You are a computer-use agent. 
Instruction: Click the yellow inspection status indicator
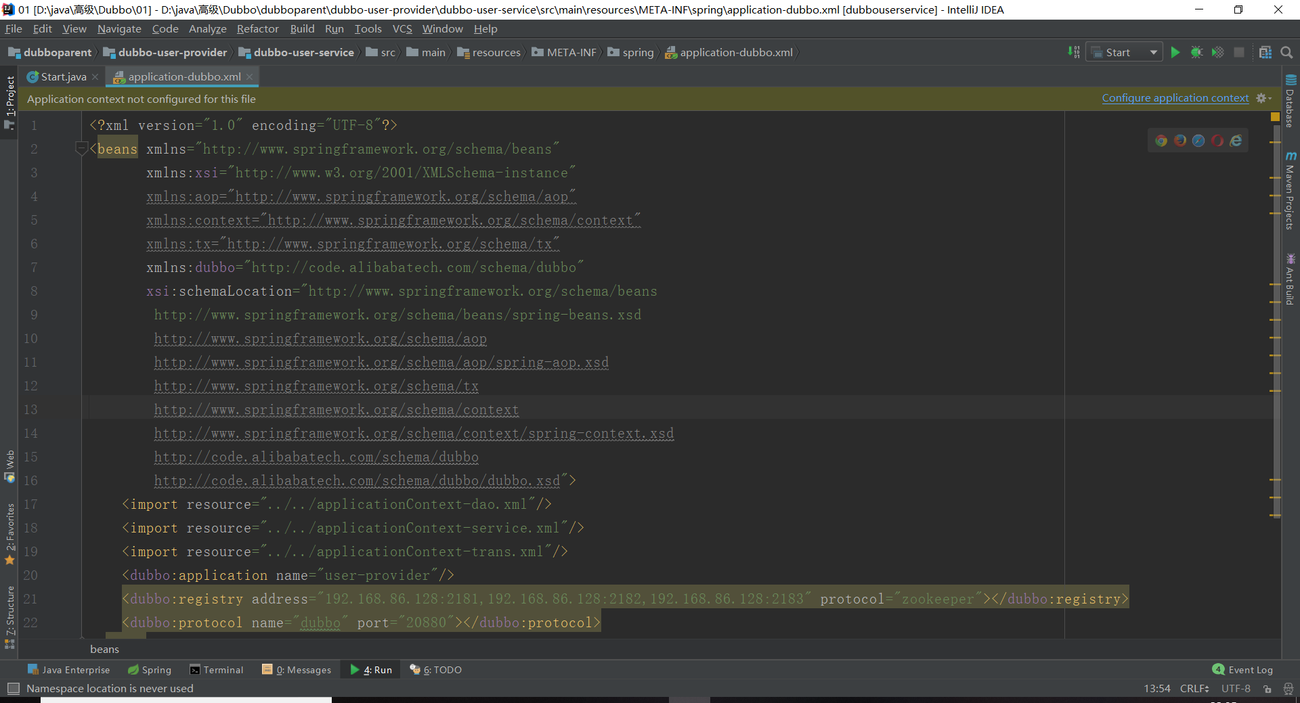tap(1275, 117)
